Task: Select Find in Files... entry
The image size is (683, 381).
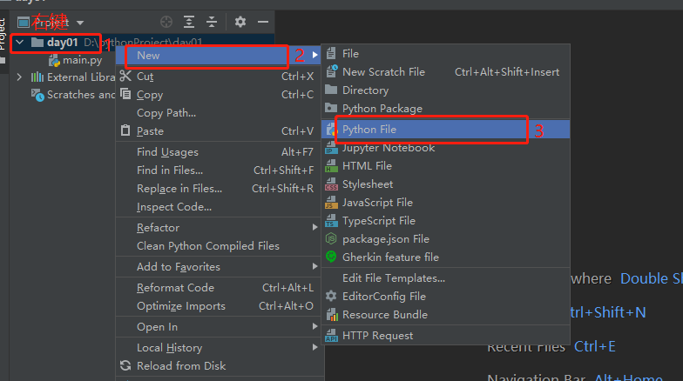Action: (218, 170)
